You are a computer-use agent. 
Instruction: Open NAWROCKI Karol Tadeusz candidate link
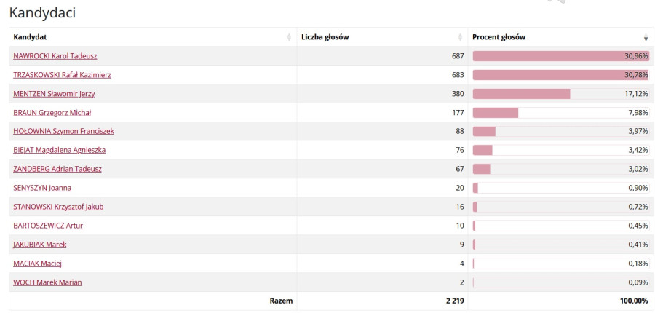pyautogui.click(x=55, y=56)
